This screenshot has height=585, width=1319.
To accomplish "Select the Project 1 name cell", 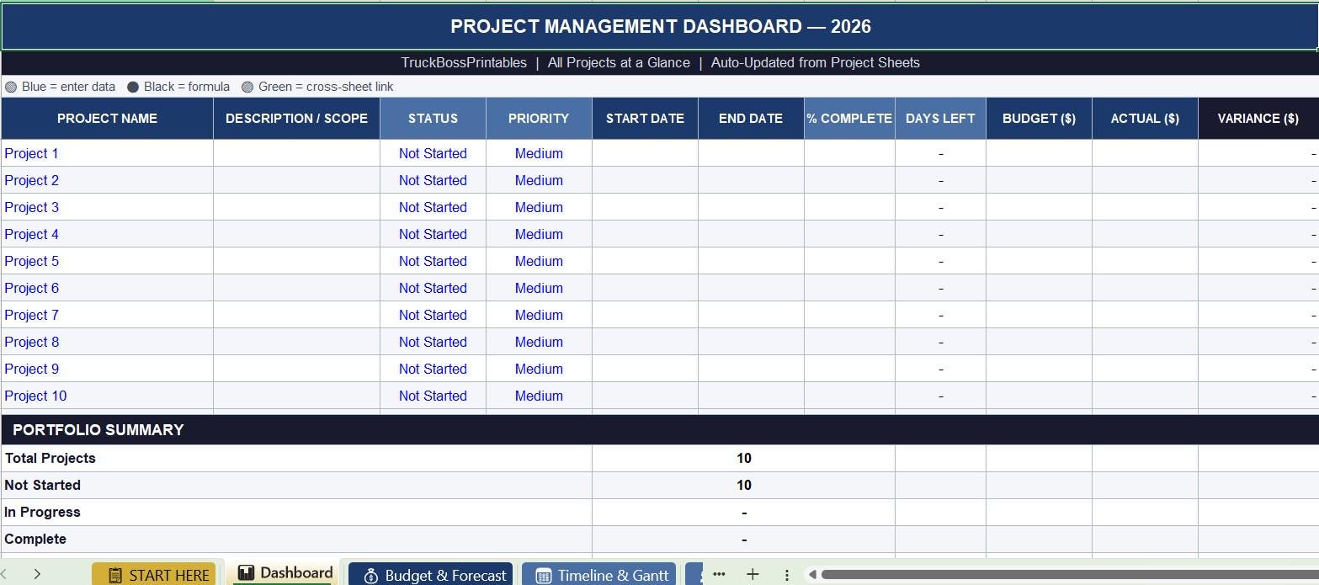I will click(107, 153).
